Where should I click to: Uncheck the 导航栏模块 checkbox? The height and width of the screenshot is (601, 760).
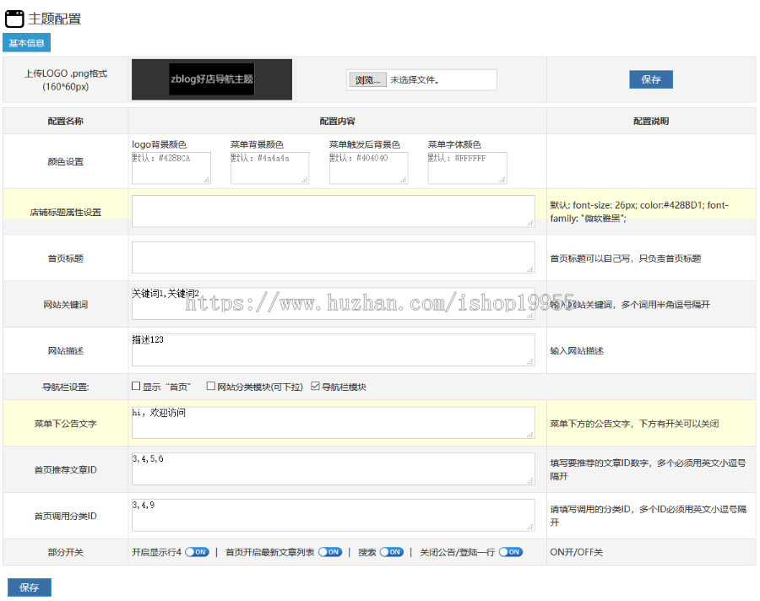[317, 386]
